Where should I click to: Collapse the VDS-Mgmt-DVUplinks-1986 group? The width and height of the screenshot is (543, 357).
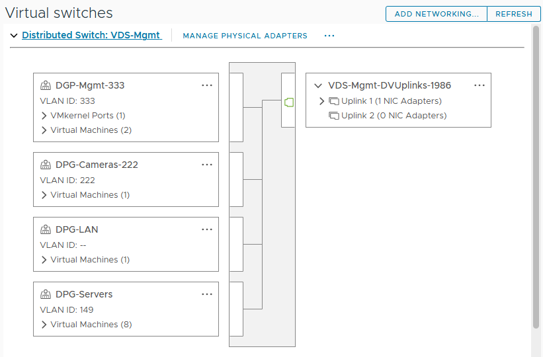coord(318,86)
